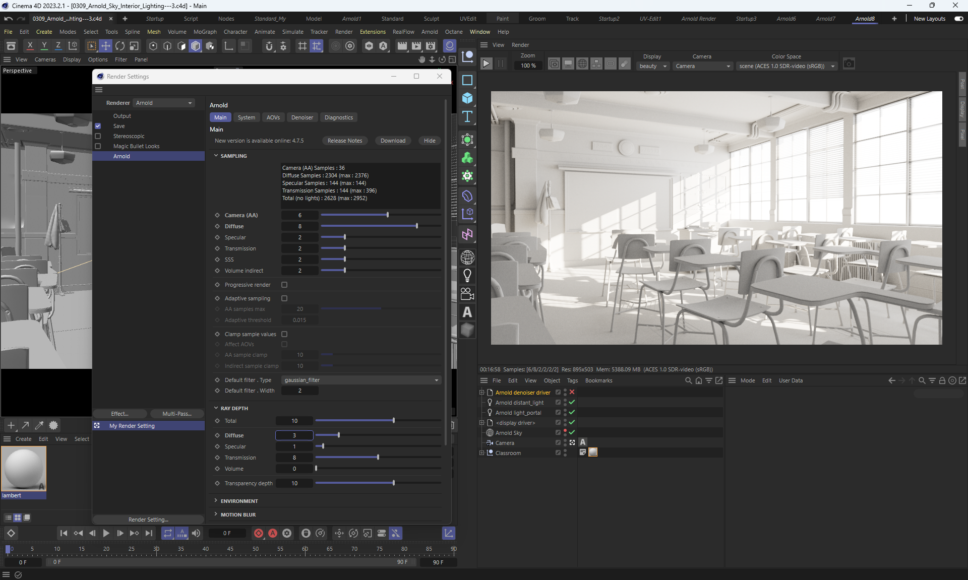The height and width of the screenshot is (580, 968).
Task: Switch to the Denoiser tab
Action: [x=302, y=117]
